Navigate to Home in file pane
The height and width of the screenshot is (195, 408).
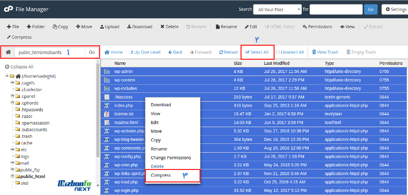[113, 52]
